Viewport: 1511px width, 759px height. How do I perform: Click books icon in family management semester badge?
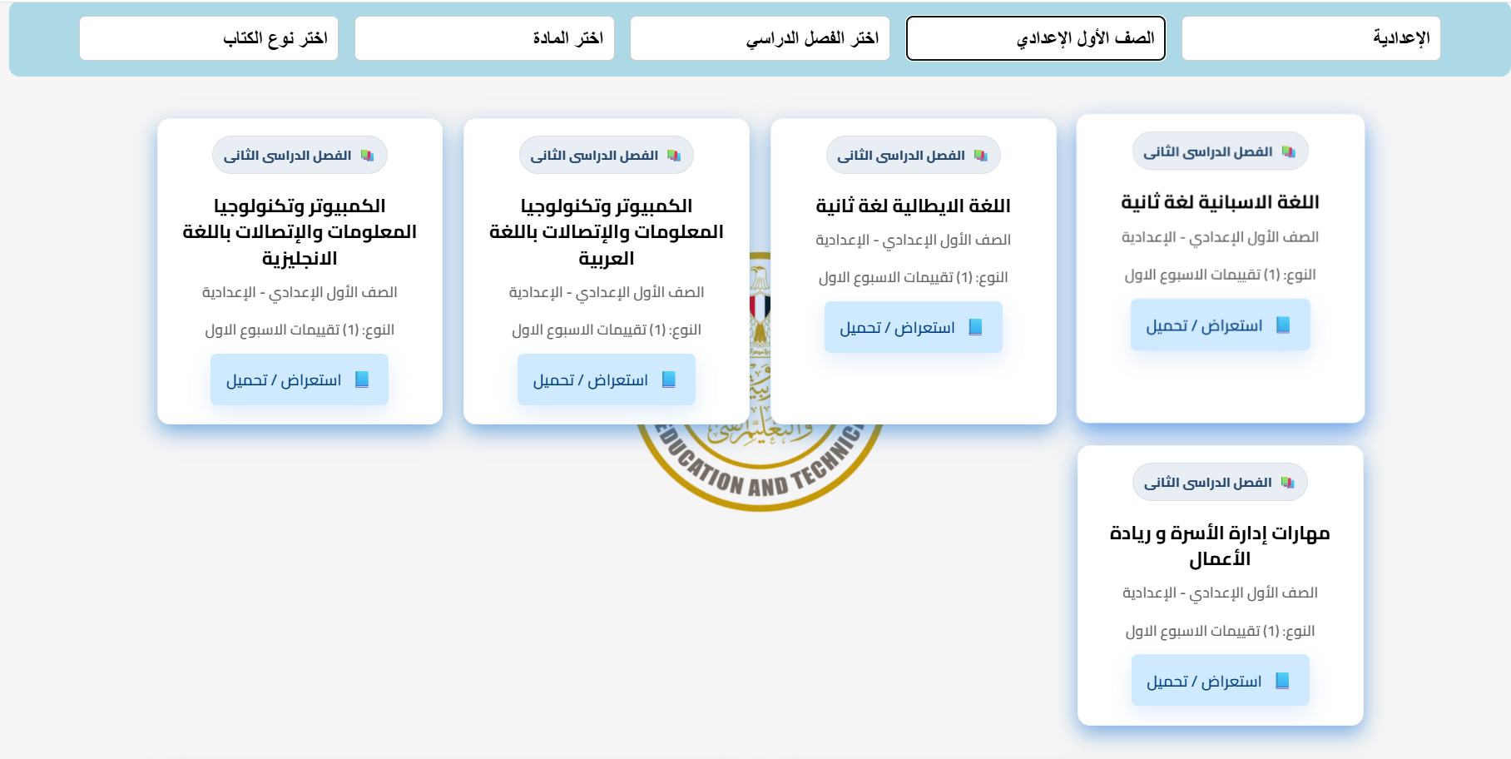[x=1288, y=483]
